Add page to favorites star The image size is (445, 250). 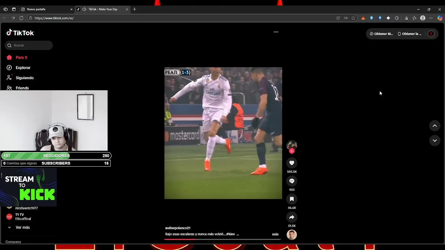point(353,18)
